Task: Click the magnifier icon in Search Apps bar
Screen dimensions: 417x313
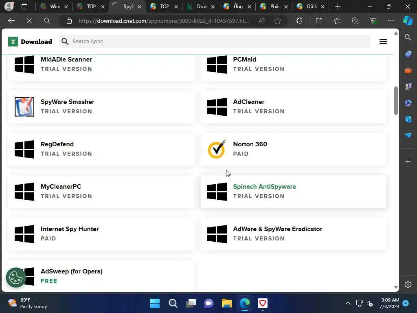Action: 65,42
